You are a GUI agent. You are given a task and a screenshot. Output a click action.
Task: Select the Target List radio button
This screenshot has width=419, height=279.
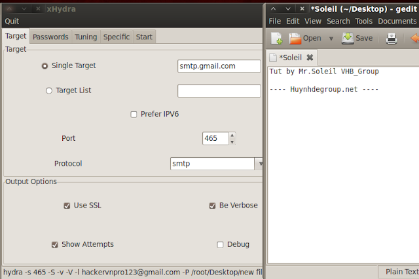pos(49,90)
